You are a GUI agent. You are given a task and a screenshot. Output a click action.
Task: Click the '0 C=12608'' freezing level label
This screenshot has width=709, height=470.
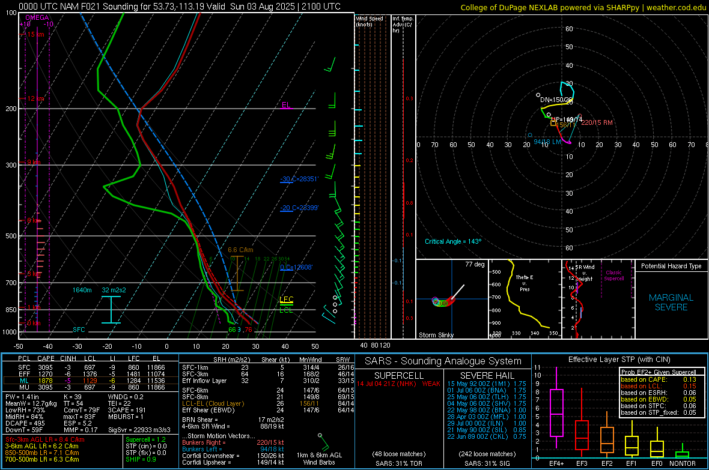pyautogui.click(x=296, y=267)
